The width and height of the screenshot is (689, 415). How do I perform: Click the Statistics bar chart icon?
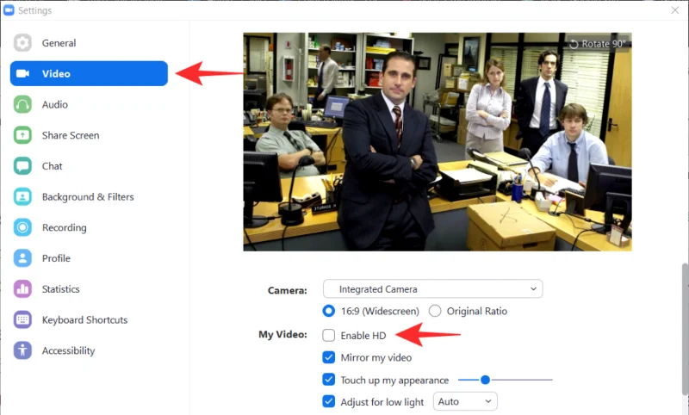22,289
